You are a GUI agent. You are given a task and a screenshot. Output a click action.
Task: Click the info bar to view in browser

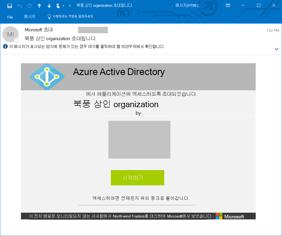87,47
